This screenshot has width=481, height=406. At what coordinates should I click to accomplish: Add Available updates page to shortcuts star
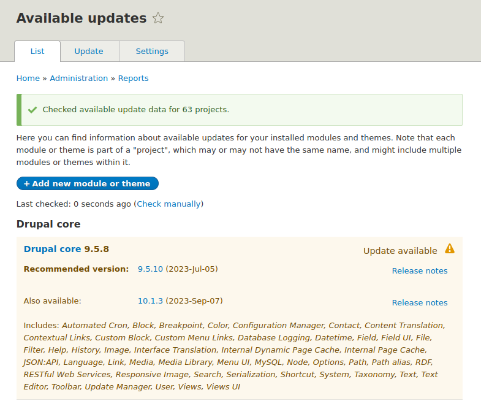158,18
